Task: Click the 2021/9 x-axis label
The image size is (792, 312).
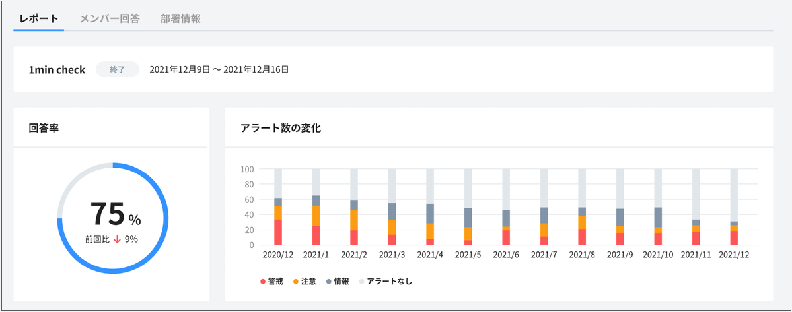Action: (x=620, y=254)
